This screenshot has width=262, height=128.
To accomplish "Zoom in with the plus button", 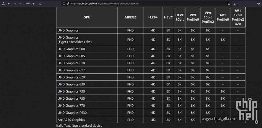I will pos(33,3).
